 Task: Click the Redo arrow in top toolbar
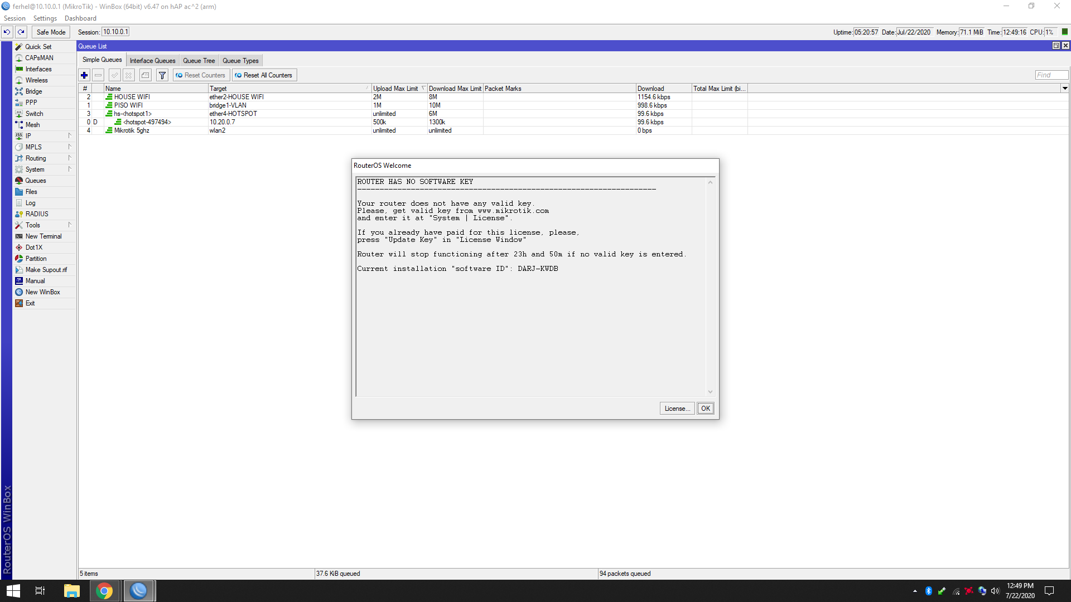pos(21,32)
